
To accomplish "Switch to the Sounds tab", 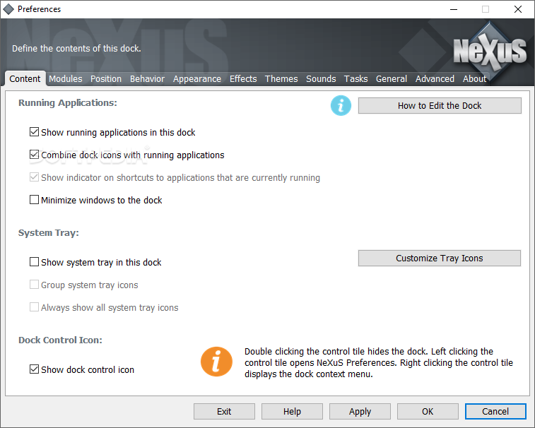I will 321,79.
